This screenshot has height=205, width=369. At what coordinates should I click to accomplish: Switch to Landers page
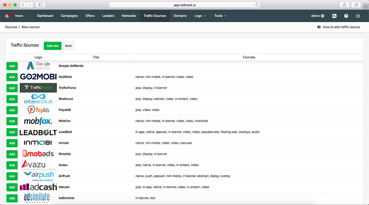[108, 16]
